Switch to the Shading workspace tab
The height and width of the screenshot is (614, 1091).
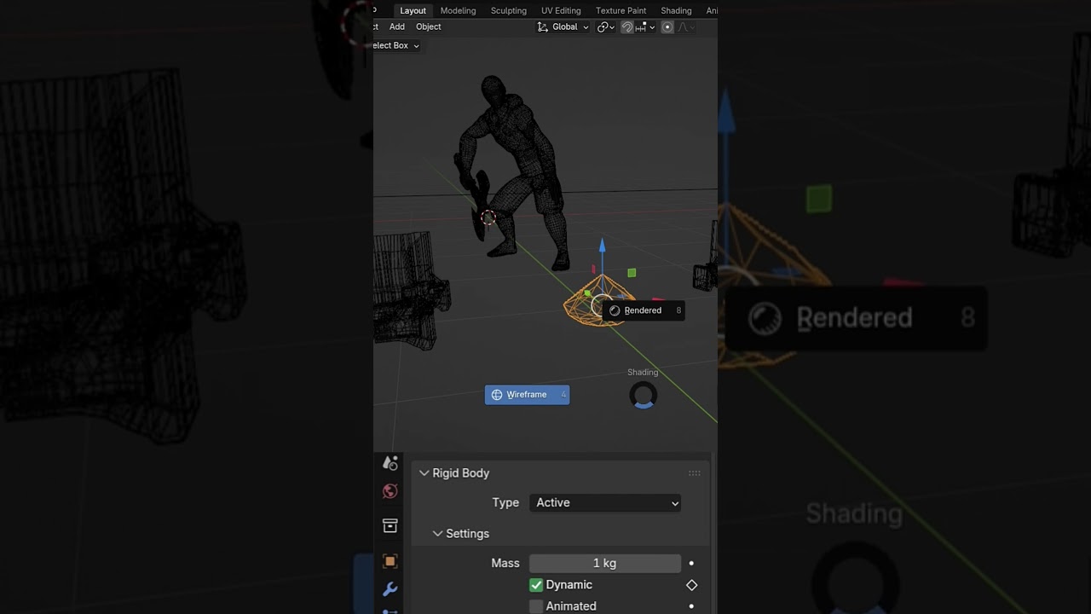tap(676, 10)
